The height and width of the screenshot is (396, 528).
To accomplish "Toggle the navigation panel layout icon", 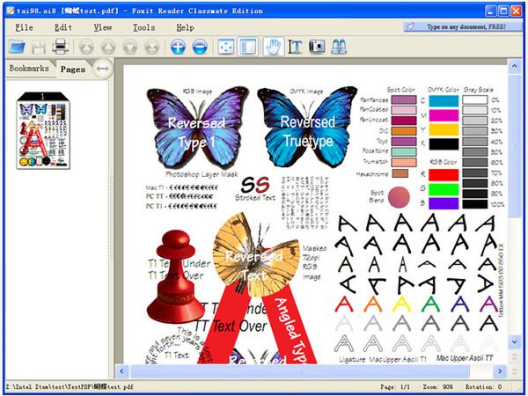I will click(x=247, y=47).
